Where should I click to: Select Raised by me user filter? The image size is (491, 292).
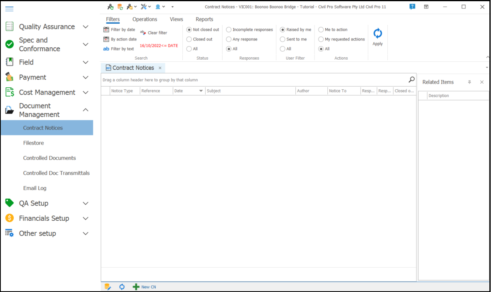tap(296, 30)
